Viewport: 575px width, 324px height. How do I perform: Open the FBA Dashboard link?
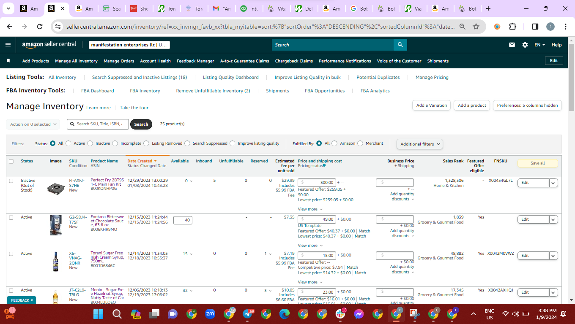coord(98,91)
